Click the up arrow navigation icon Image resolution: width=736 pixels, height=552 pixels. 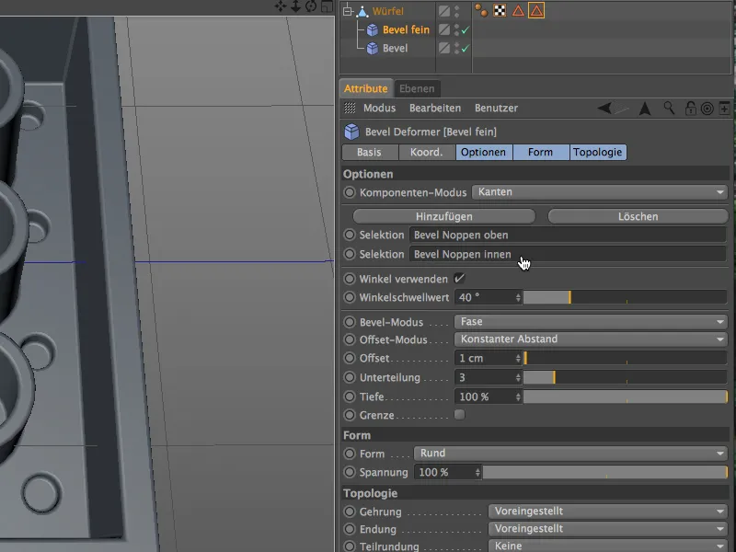coord(645,109)
